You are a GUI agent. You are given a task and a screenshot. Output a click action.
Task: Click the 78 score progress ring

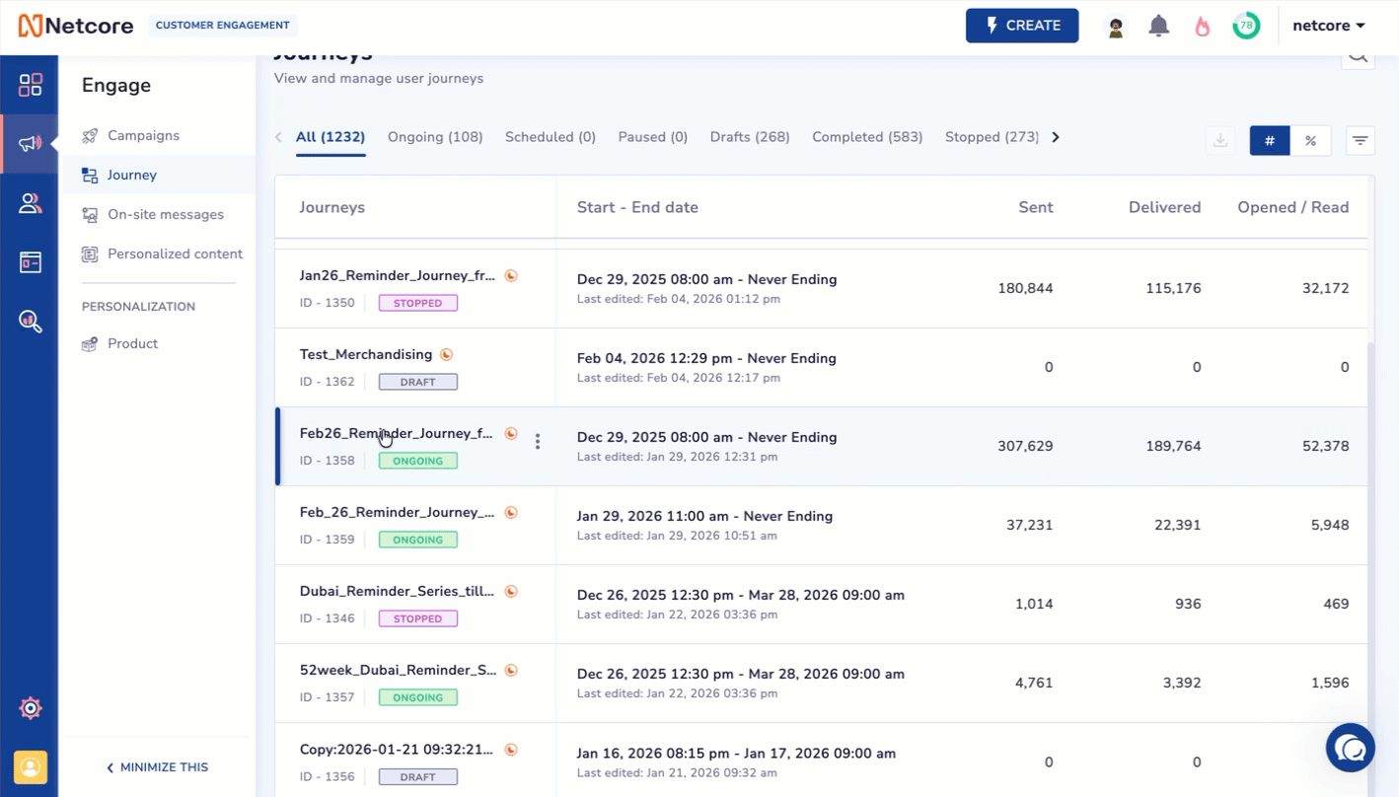1246,26
